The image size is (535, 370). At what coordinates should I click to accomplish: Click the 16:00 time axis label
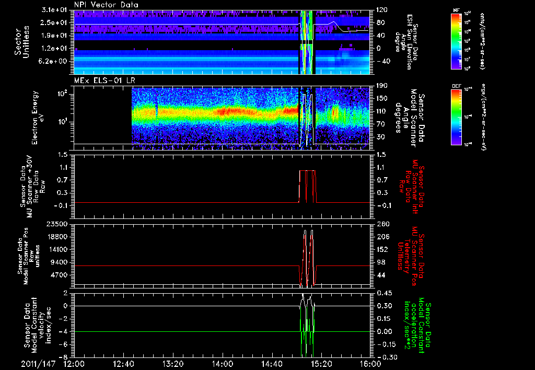tap(370, 364)
